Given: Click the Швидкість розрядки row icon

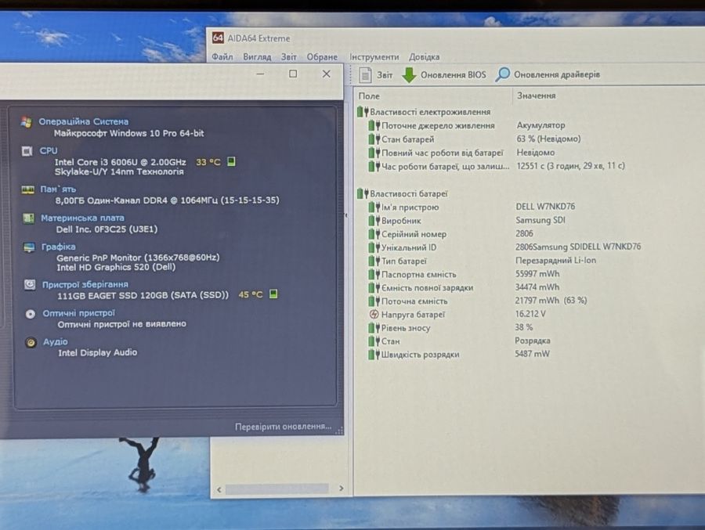Looking at the screenshot, I should coord(374,355).
